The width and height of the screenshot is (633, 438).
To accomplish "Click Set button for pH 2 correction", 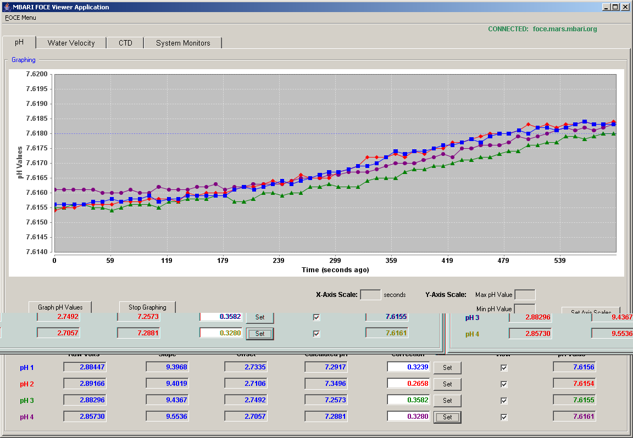I will [447, 384].
